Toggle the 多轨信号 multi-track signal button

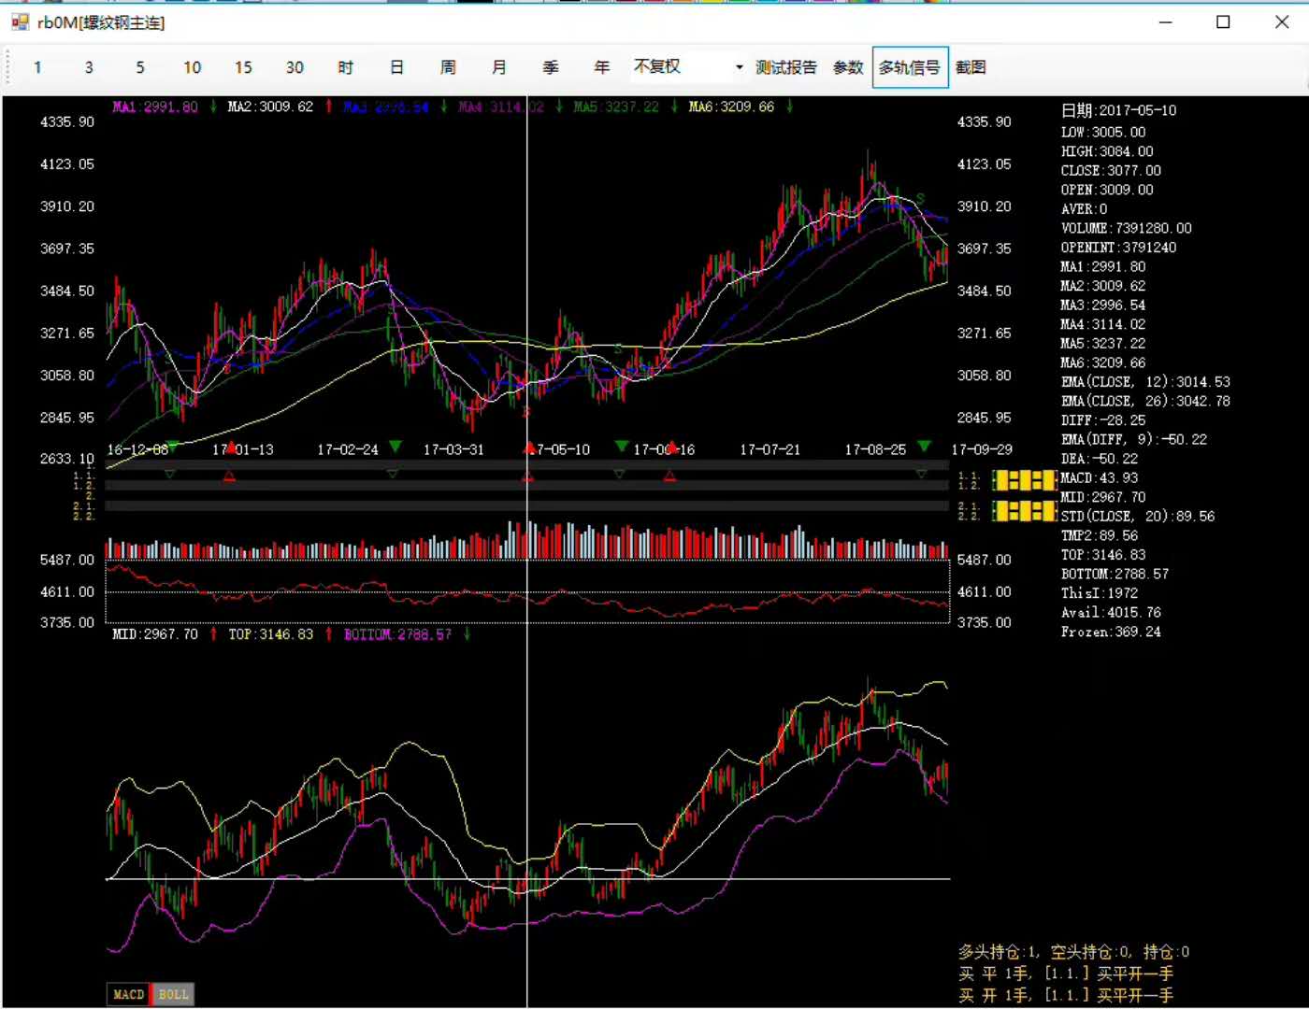(910, 67)
